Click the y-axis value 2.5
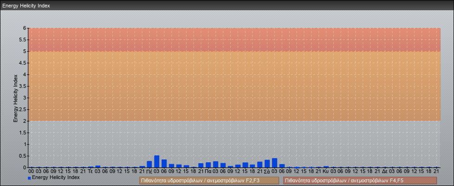The image size is (454, 186). coord(23,109)
